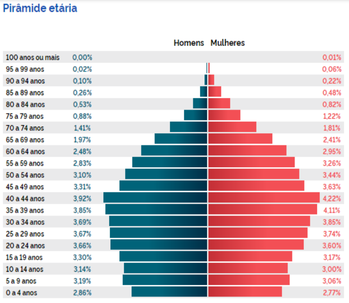349x303 pixels.
Task: Select the Mulheres legend label
Action: click(227, 43)
